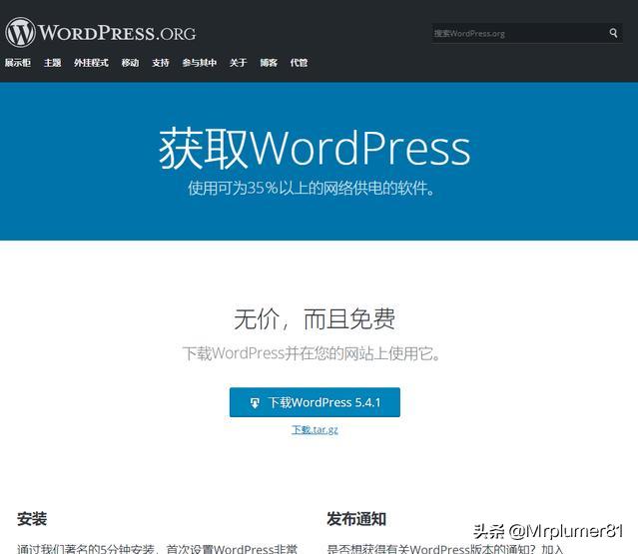638x554 pixels.
Task: Click the 获取WordPress heading
Action: coord(315,149)
